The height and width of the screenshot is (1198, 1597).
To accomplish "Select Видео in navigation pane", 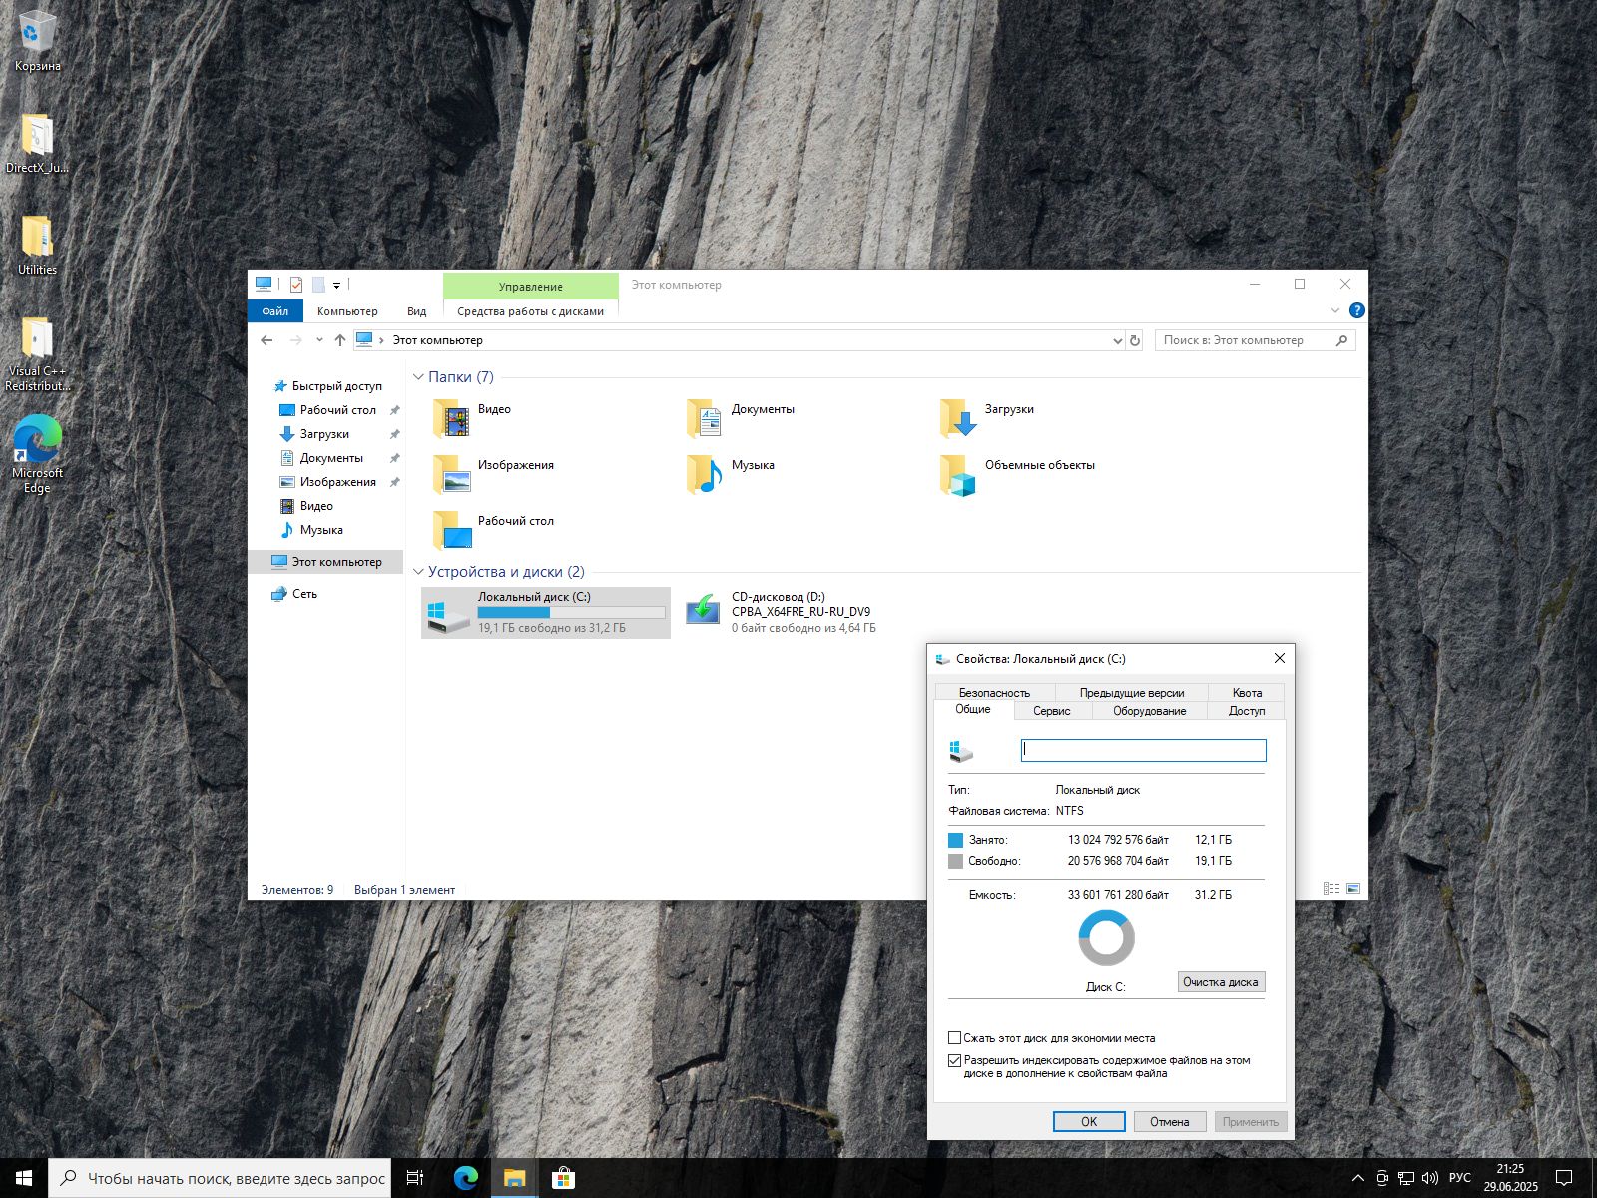I will click(316, 506).
